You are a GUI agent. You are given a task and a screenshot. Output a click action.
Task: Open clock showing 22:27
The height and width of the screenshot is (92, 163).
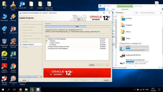tap(153, 89)
